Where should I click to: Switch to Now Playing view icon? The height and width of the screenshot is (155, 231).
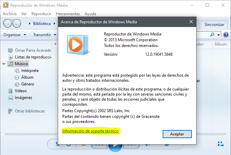(x=221, y=144)
